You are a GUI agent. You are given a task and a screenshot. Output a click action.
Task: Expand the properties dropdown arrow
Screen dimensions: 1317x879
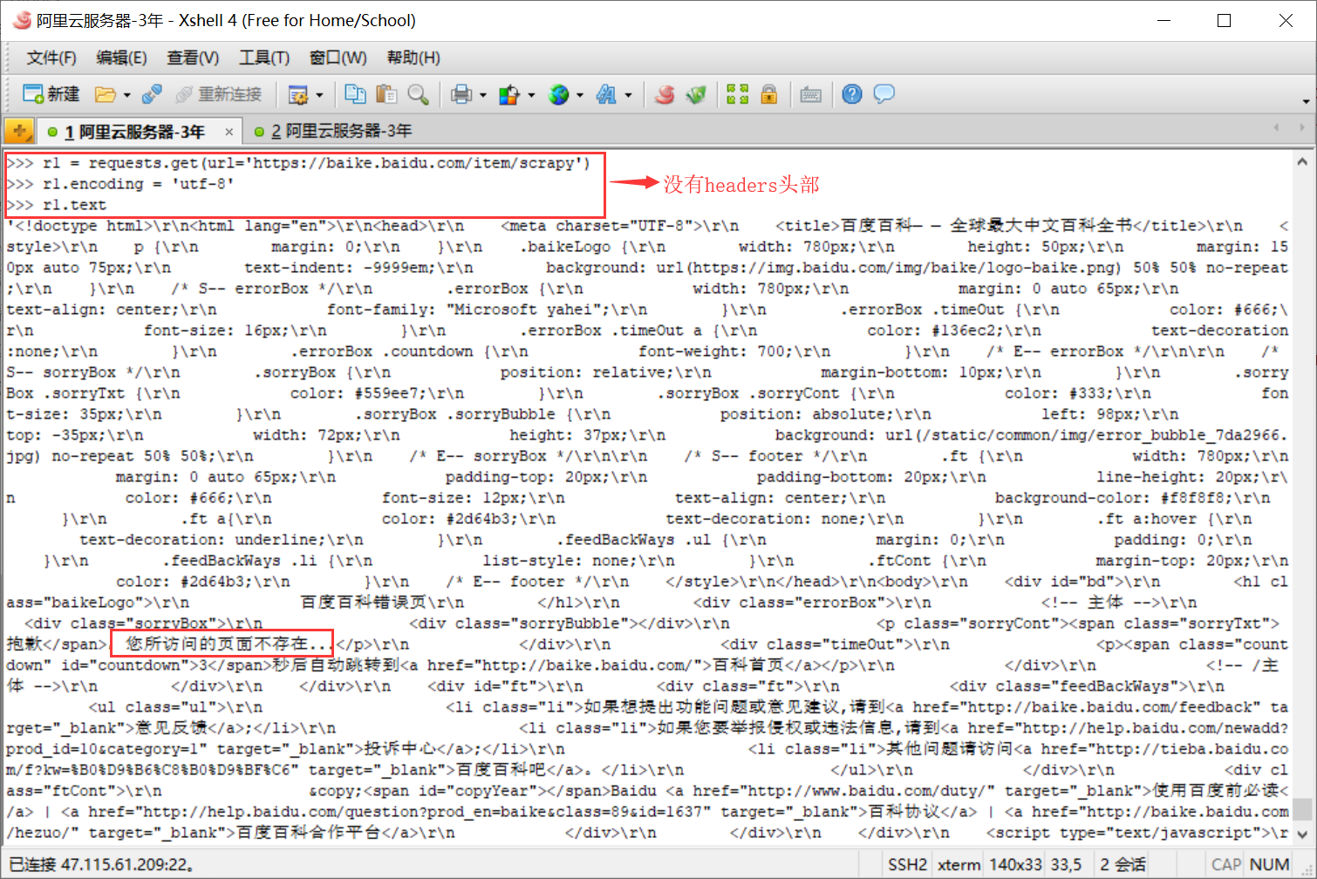[319, 95]
